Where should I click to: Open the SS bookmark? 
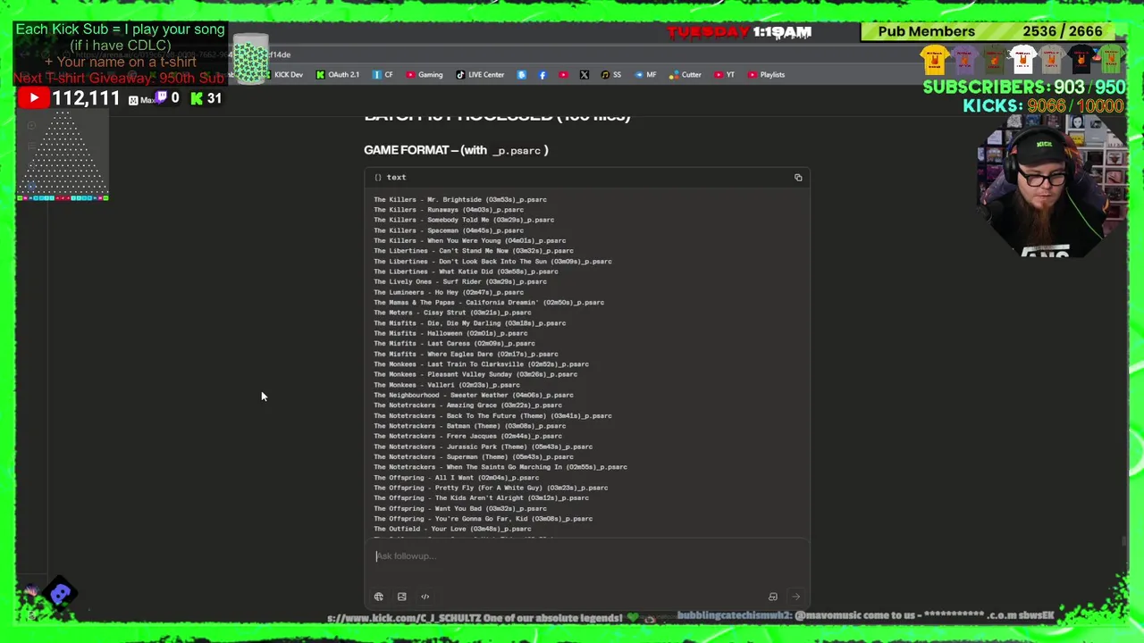(611, 75)
